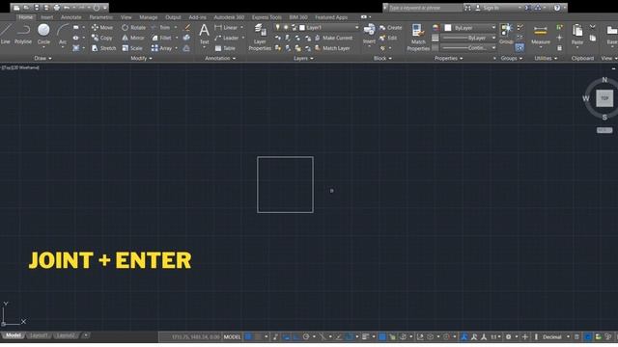Click Edit block button
Viewport: 618px width, 347px height.
388,38
